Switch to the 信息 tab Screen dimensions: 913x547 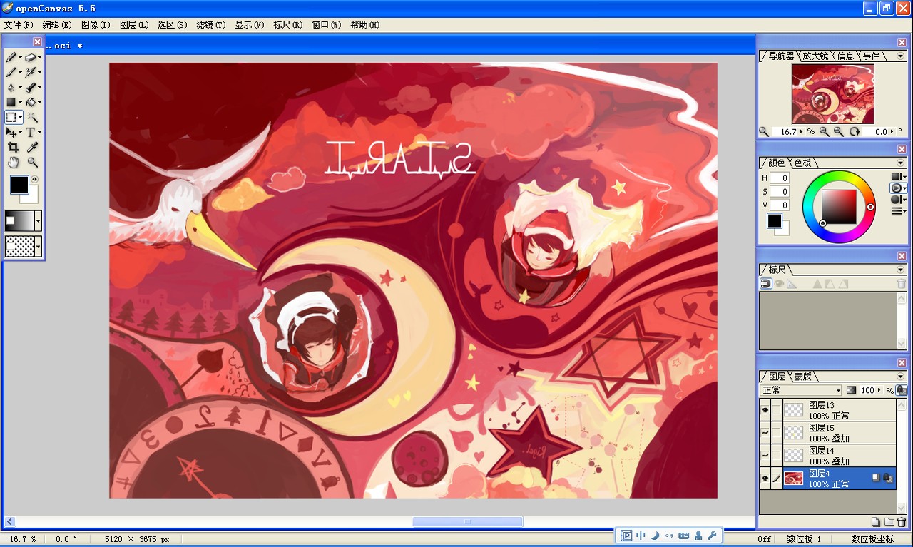coord(845,56)
